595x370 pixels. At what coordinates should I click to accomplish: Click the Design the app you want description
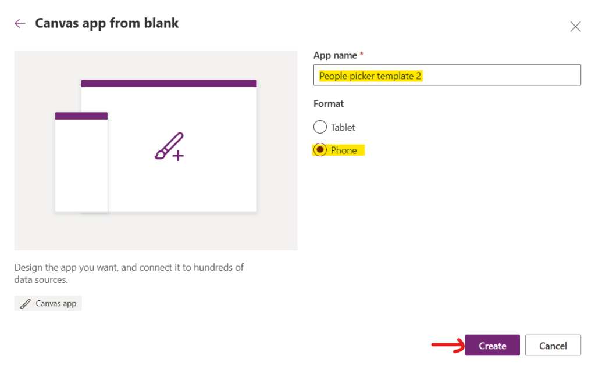tap(129, 273)
